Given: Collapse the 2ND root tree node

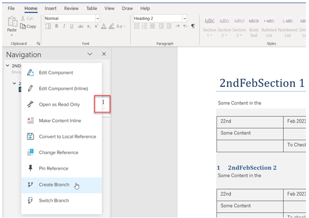Looking at the screenshot, I should tap(8, 65).
